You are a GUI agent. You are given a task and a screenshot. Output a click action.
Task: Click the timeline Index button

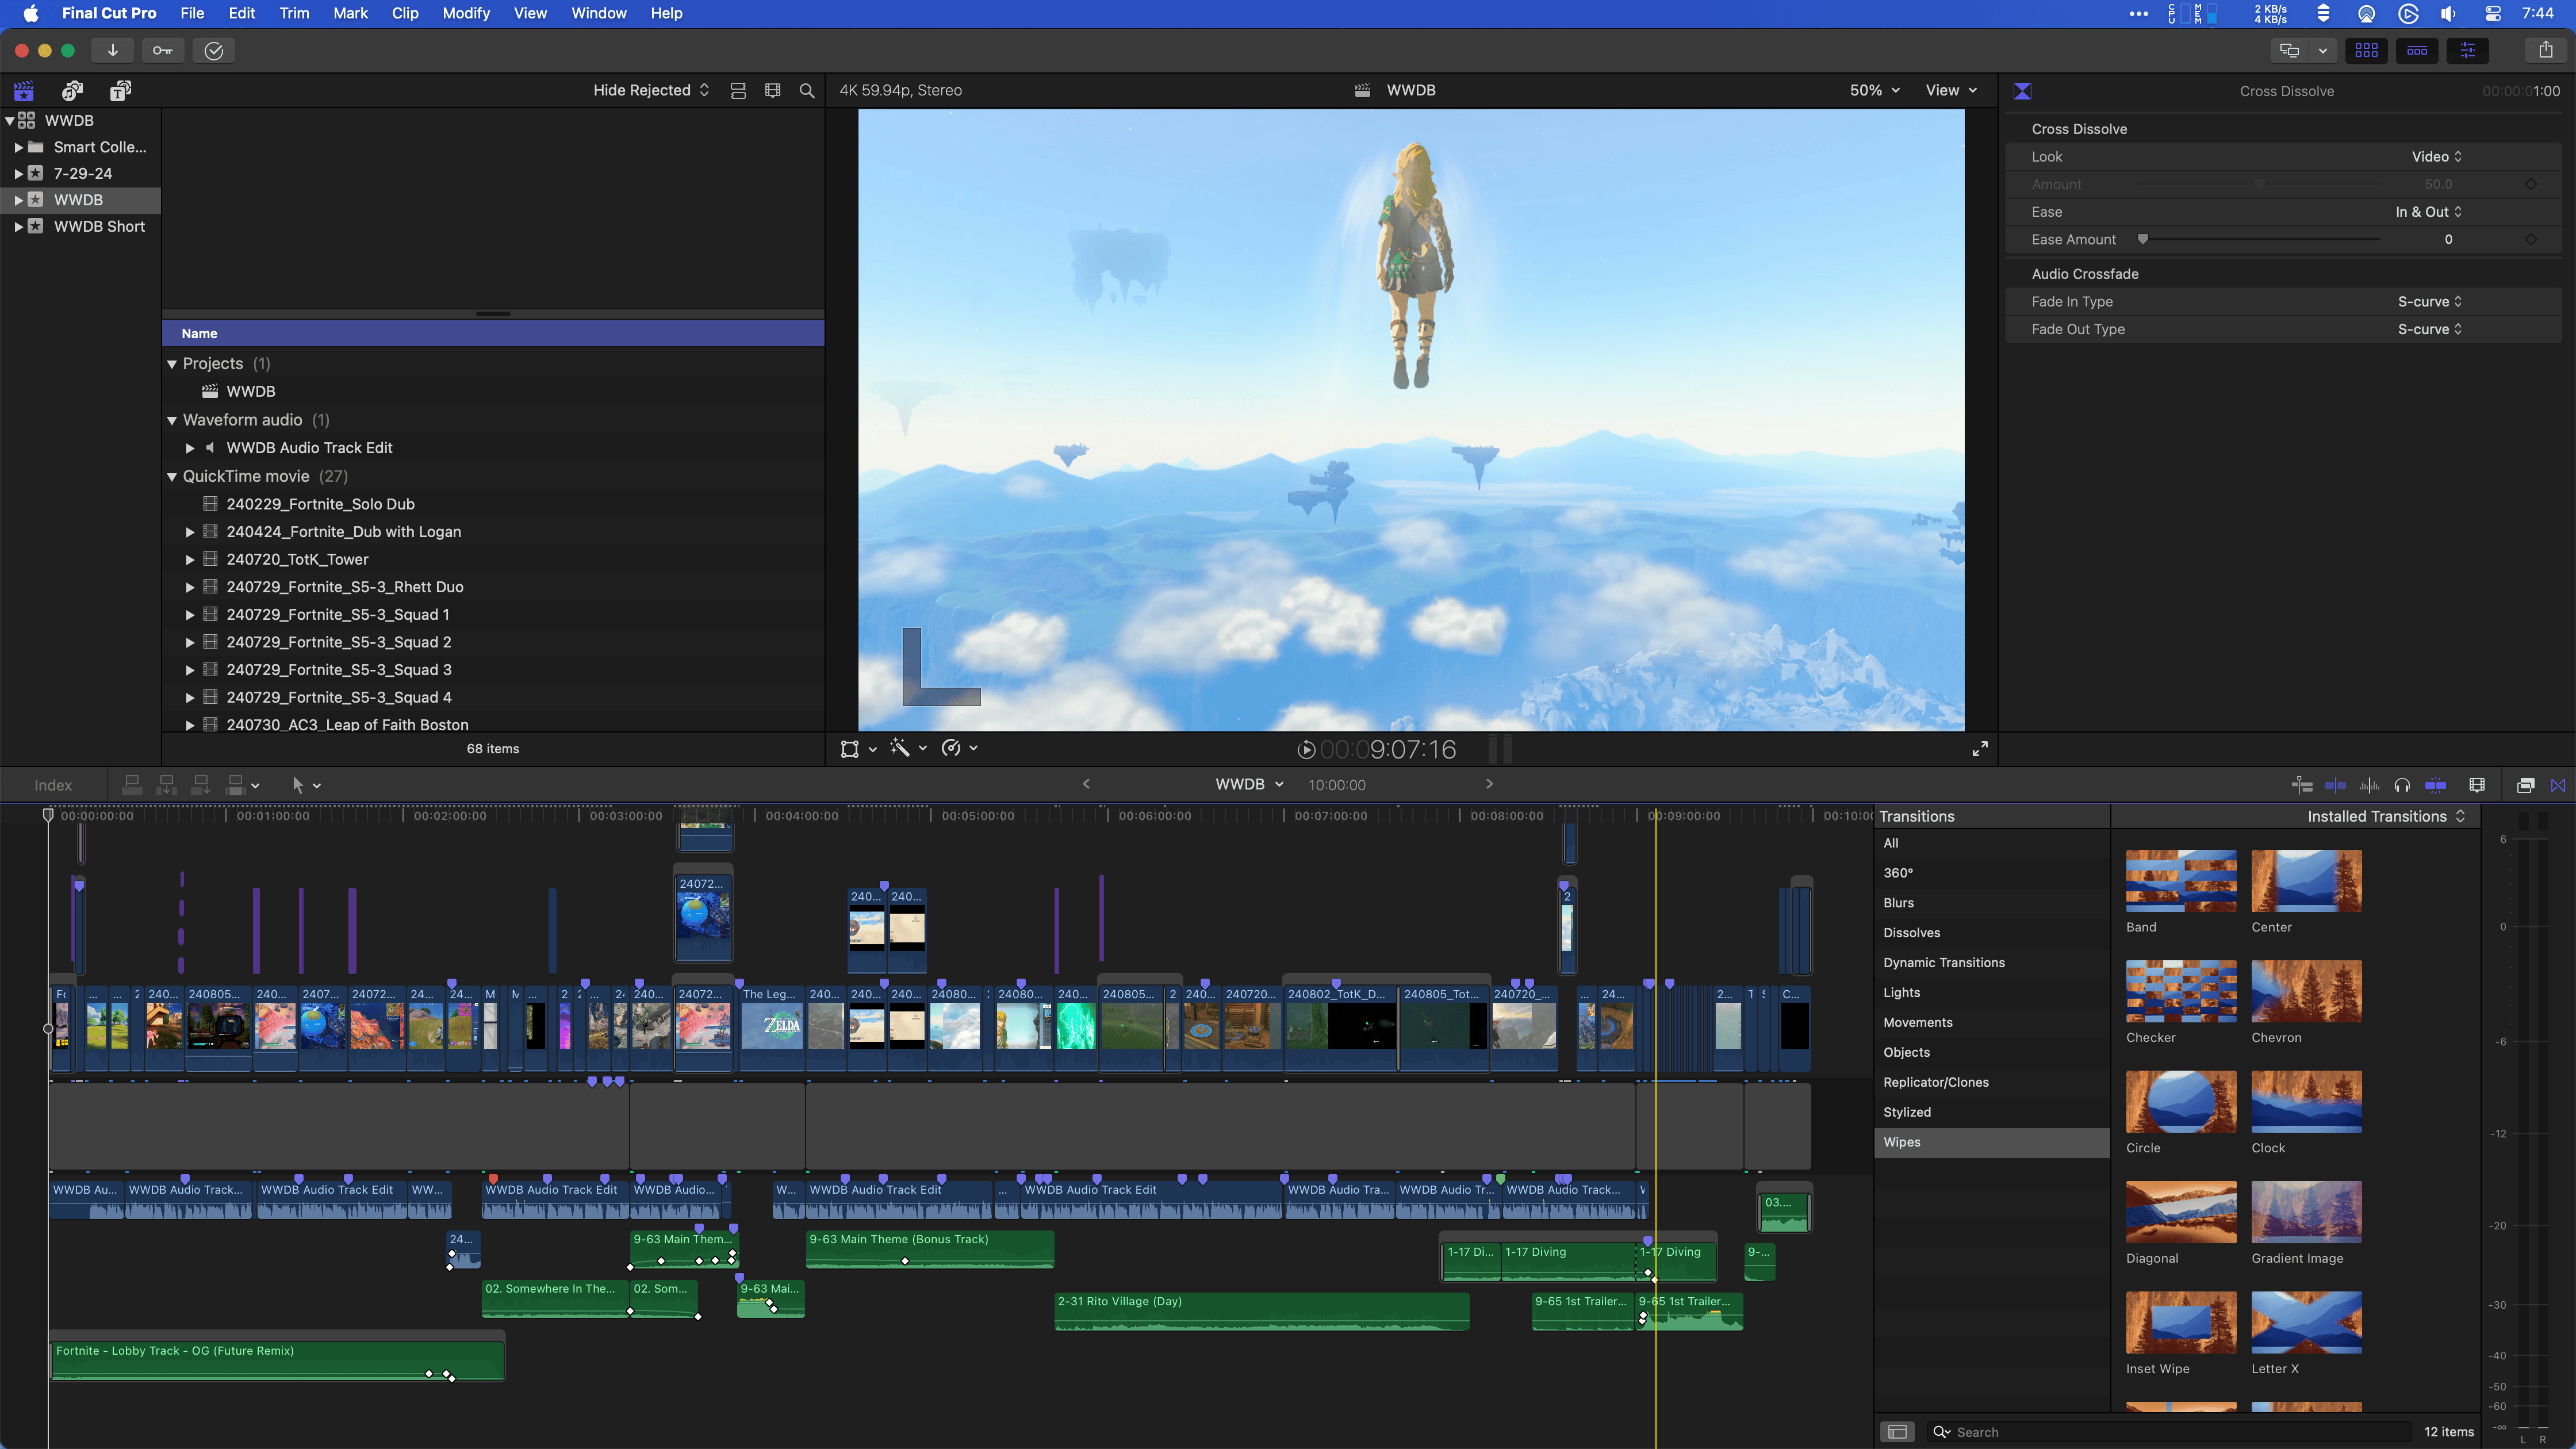tap(53, 785)
